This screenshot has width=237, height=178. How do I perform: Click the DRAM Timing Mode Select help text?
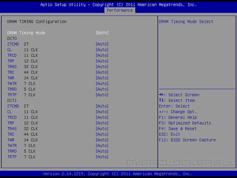tap(186, 22)
